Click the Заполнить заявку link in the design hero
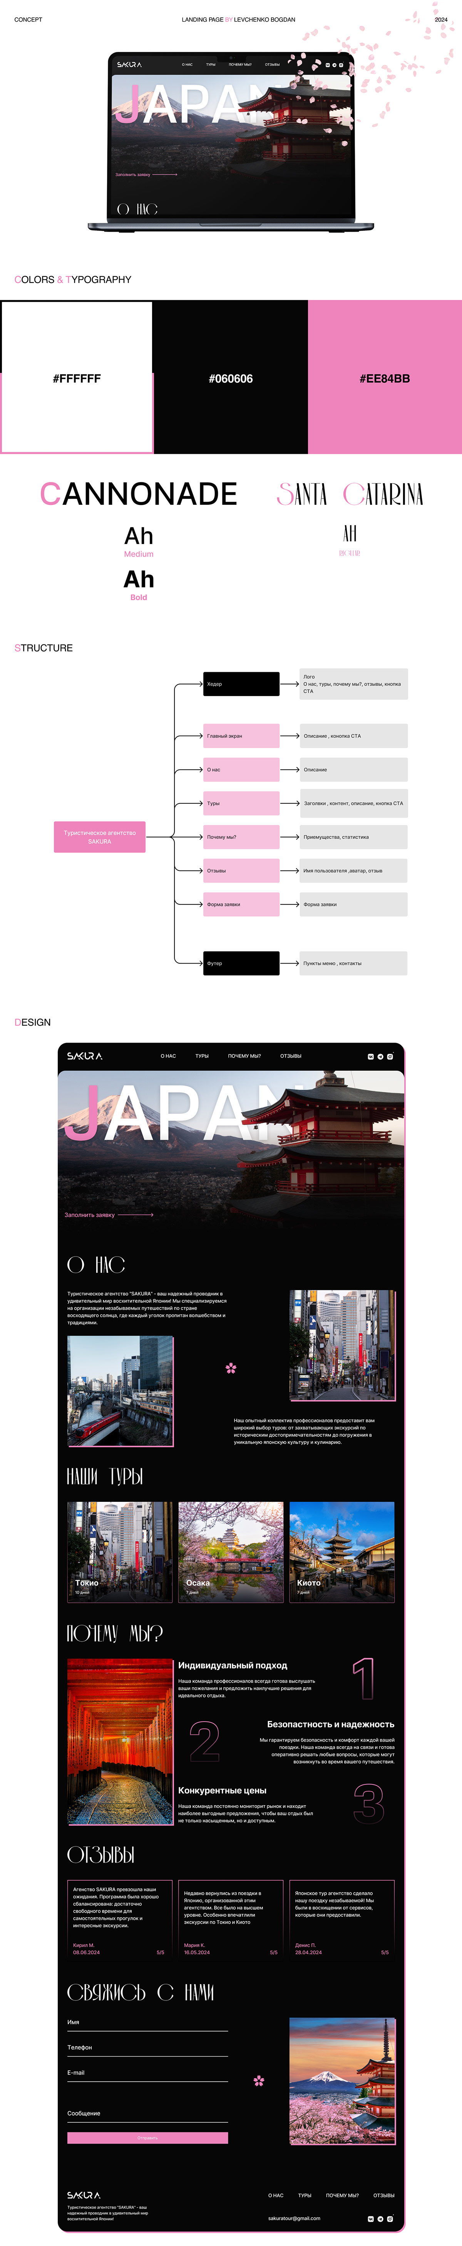 pyautogui.click(x=90, y=1215)
